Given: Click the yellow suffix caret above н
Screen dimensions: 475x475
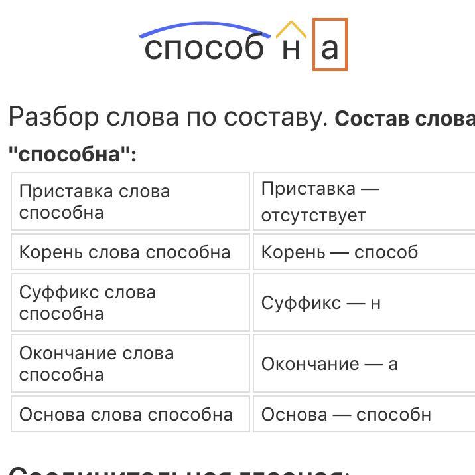Looking at the screenshot, I should 291,29.
